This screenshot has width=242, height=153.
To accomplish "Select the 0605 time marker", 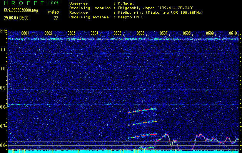I will click(117, 33).
